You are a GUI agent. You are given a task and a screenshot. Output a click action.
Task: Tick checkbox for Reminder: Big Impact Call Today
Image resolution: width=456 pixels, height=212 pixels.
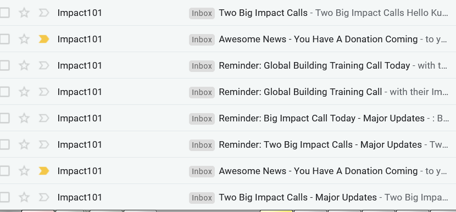[4, 119]
